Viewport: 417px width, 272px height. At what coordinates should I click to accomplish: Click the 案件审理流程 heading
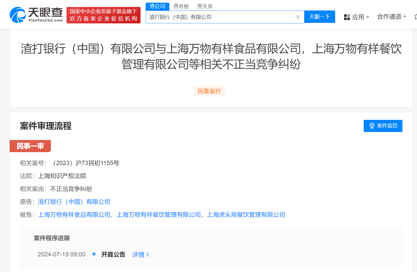[x=46, y=126]
